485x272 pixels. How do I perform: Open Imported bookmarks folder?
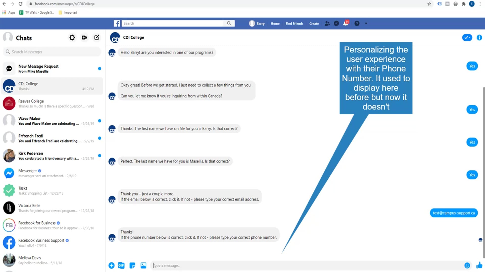point(68,12)
